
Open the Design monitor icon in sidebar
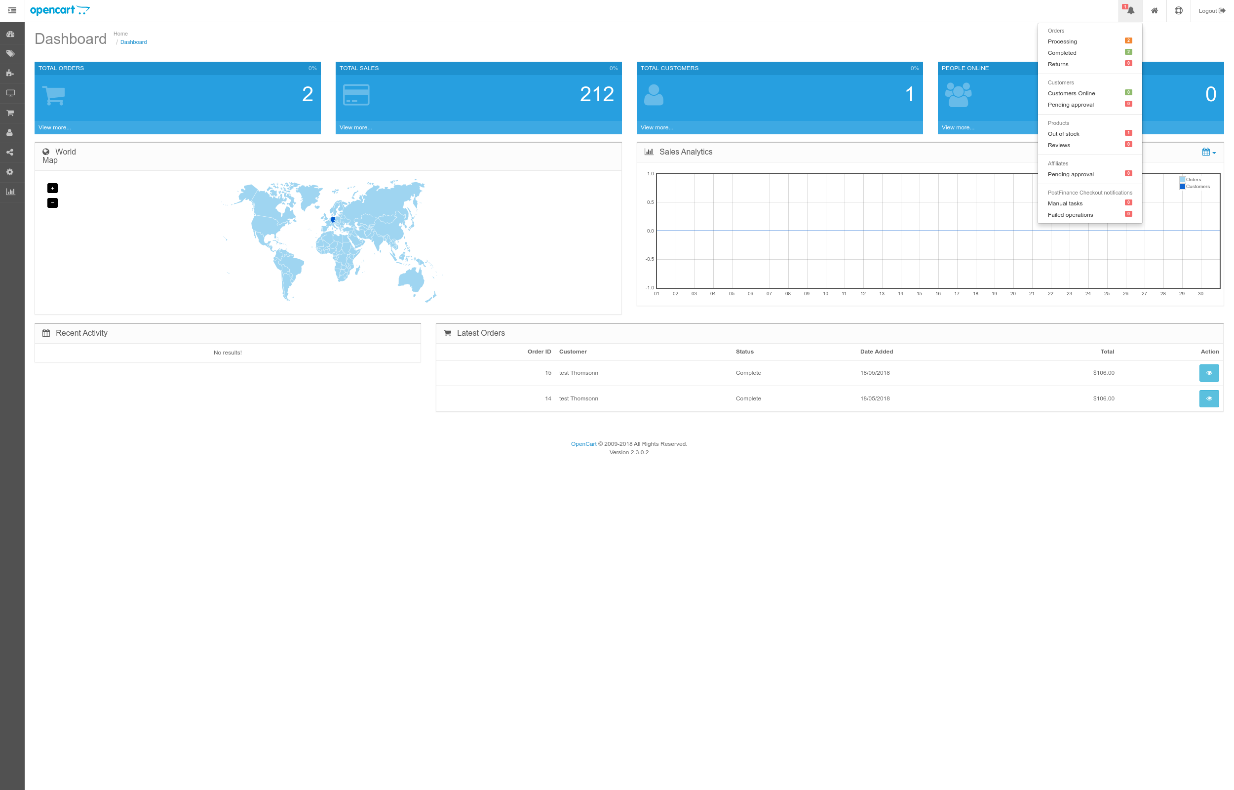10,93
